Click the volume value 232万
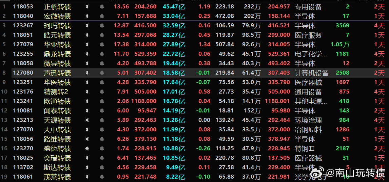 click(252, 7)
